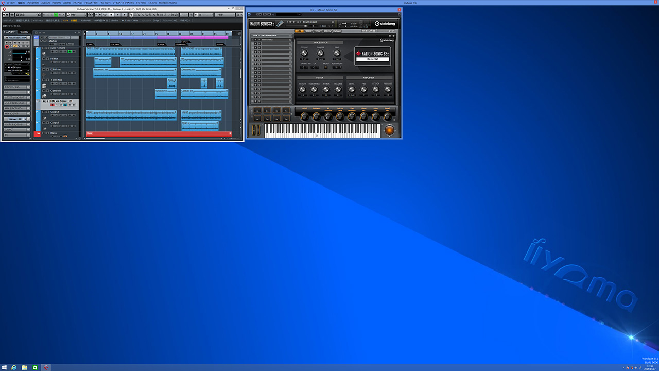Click the Stop button in Cubase transport
The height and width of the screenshot is (371, 659).
point(111,15)
